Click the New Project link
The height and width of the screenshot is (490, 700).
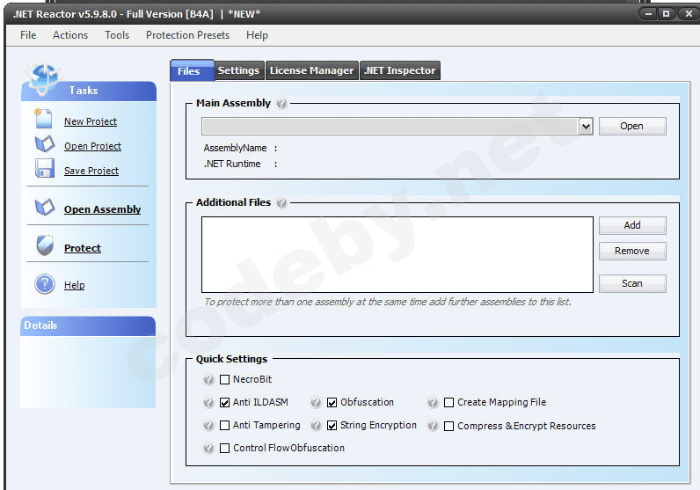click(91, 121)
